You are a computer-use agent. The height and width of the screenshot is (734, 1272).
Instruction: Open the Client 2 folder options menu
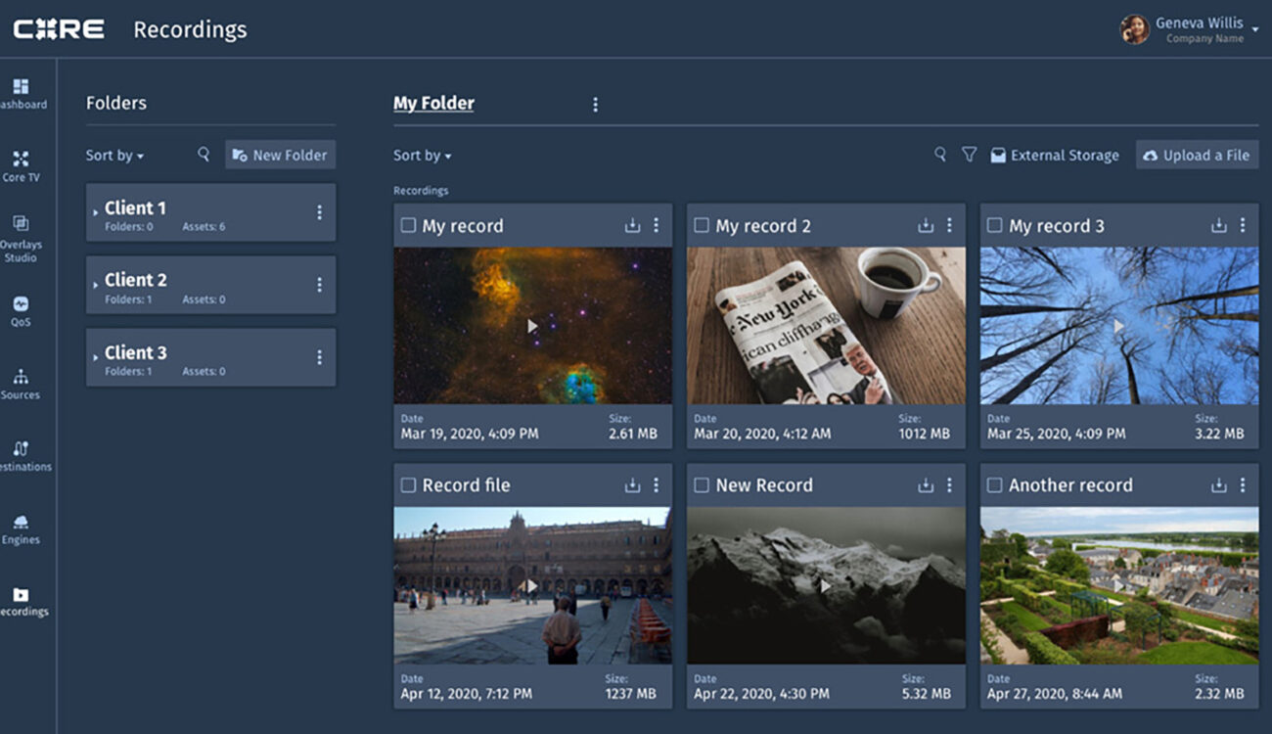click(x=319, y=285)
